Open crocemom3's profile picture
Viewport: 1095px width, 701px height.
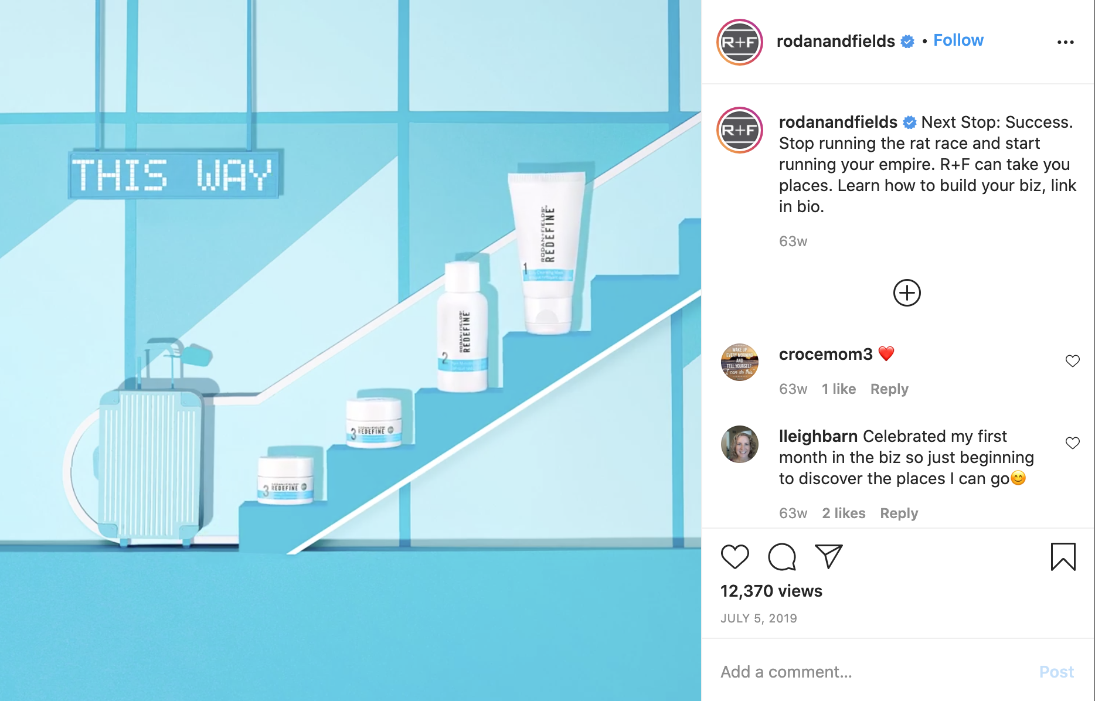(x=739, y=362)
